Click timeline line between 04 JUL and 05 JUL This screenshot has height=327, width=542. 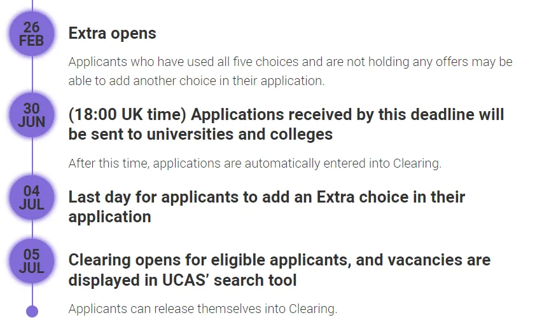pyautogui.click(x=31, y=229)
